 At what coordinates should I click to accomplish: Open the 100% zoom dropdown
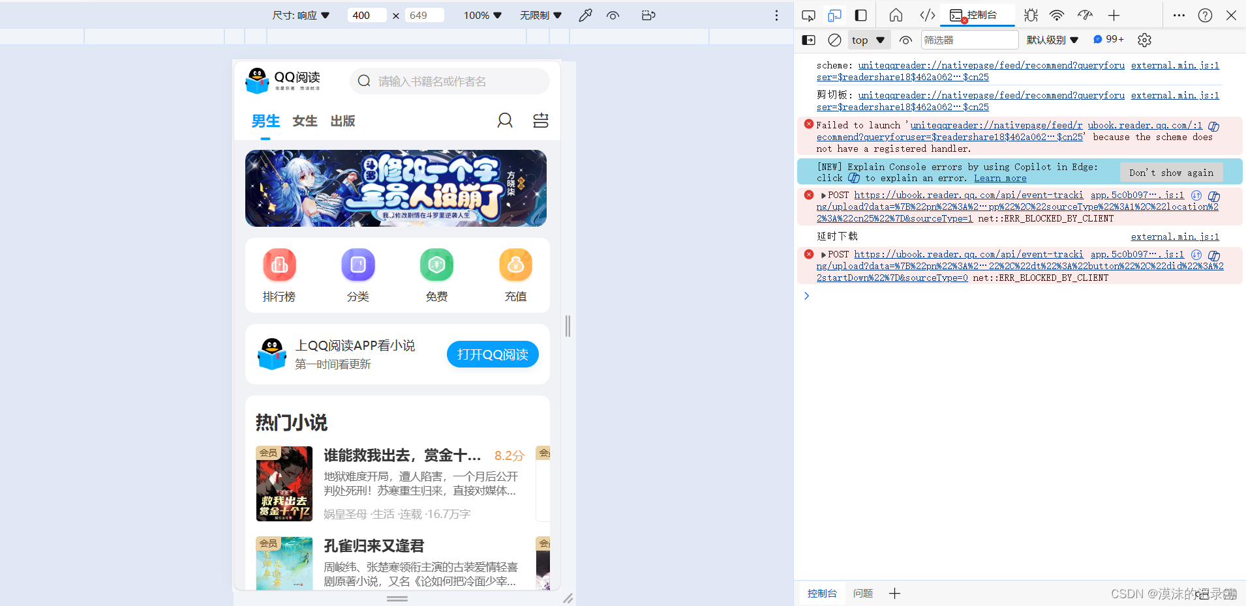483,16
